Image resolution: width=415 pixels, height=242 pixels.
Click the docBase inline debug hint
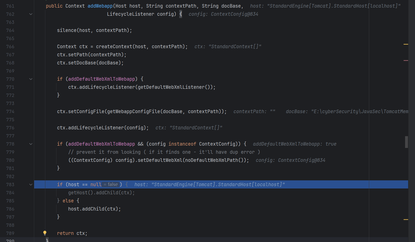point(347,112)
